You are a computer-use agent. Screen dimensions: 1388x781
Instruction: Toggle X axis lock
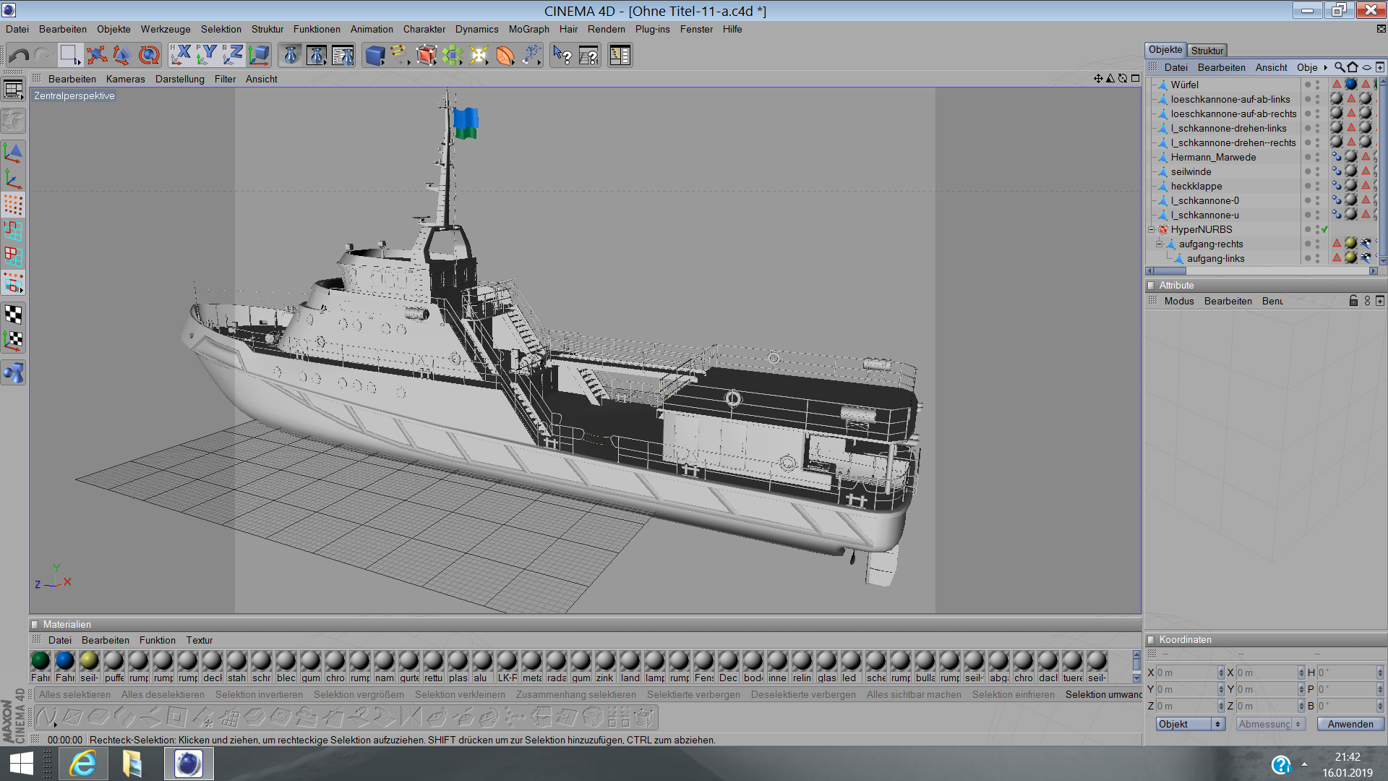(181, 55)
